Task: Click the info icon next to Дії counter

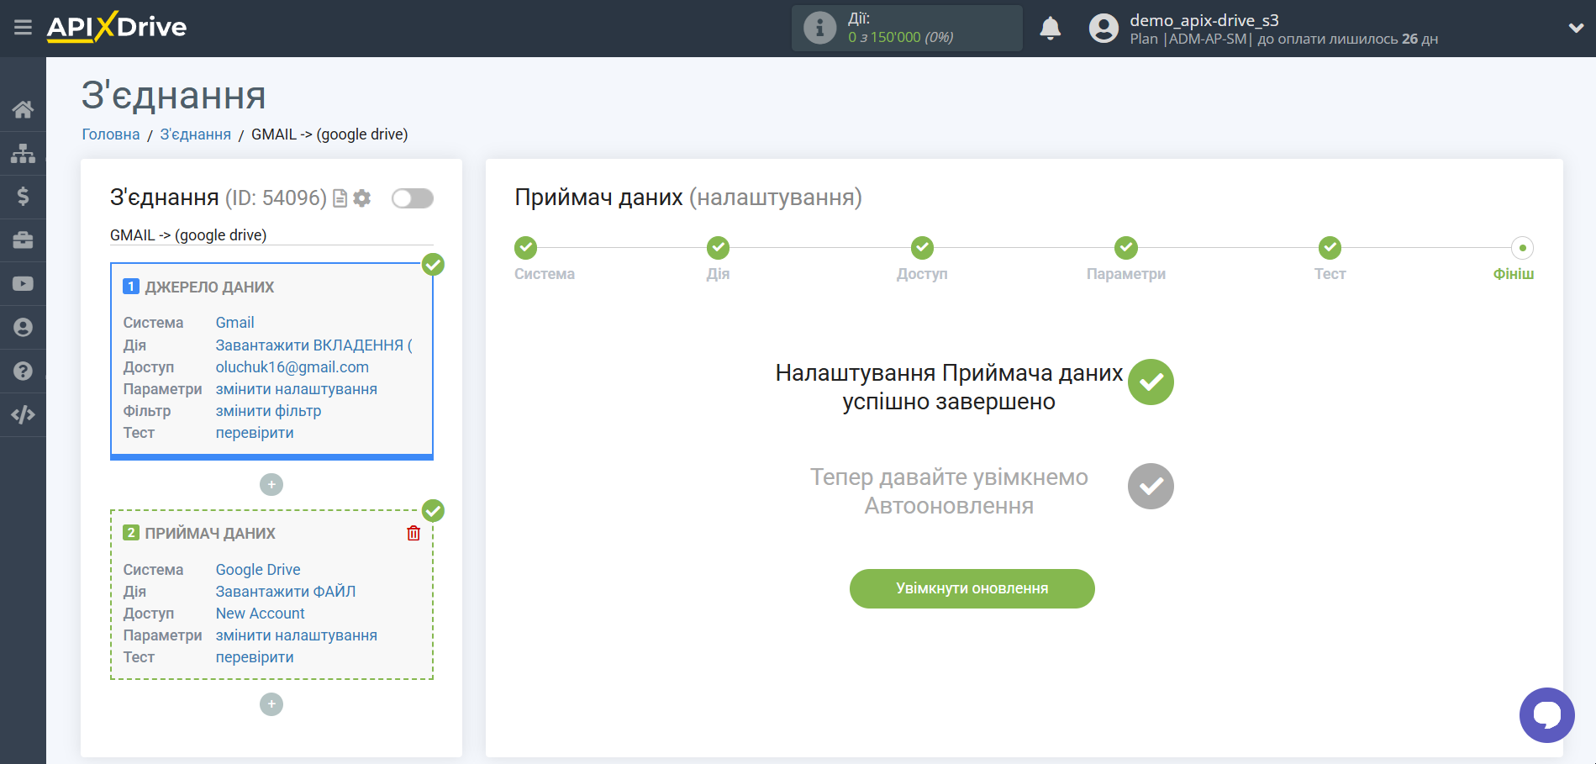Action: tap(819, 28)
